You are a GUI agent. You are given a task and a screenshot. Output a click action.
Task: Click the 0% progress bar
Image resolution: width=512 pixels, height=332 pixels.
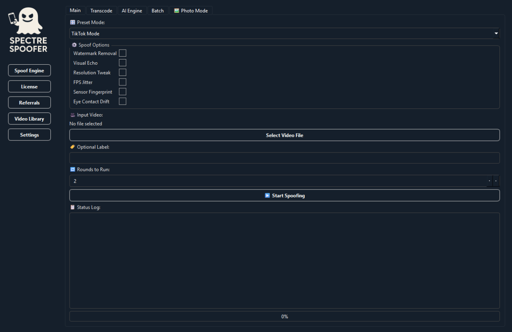click(x=284, y=316)
